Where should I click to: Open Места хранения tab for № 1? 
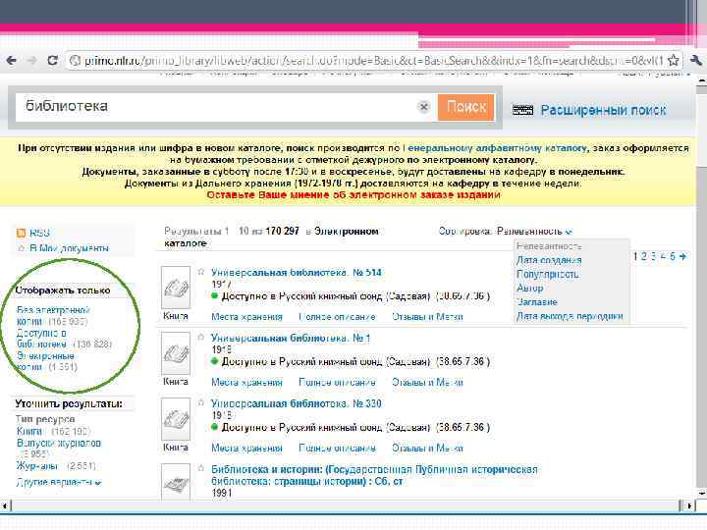coord(246,383)
